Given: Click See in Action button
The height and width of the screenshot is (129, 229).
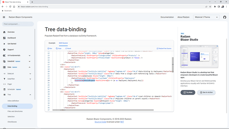Looking at the screenshot, I should pyautogui.click(x=206, y=92).
